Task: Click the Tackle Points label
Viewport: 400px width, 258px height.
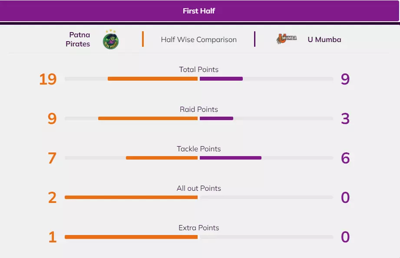Action: (x=199, y=149)
